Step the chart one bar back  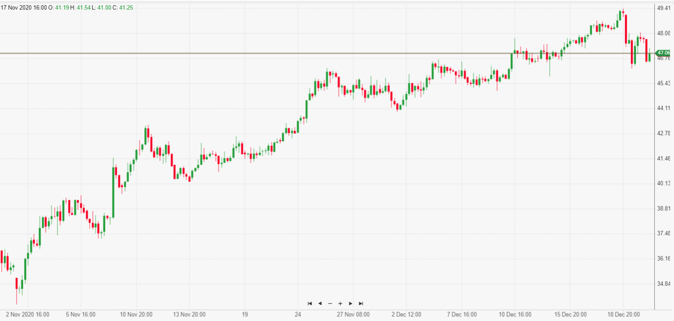click(x=320, y=304)
